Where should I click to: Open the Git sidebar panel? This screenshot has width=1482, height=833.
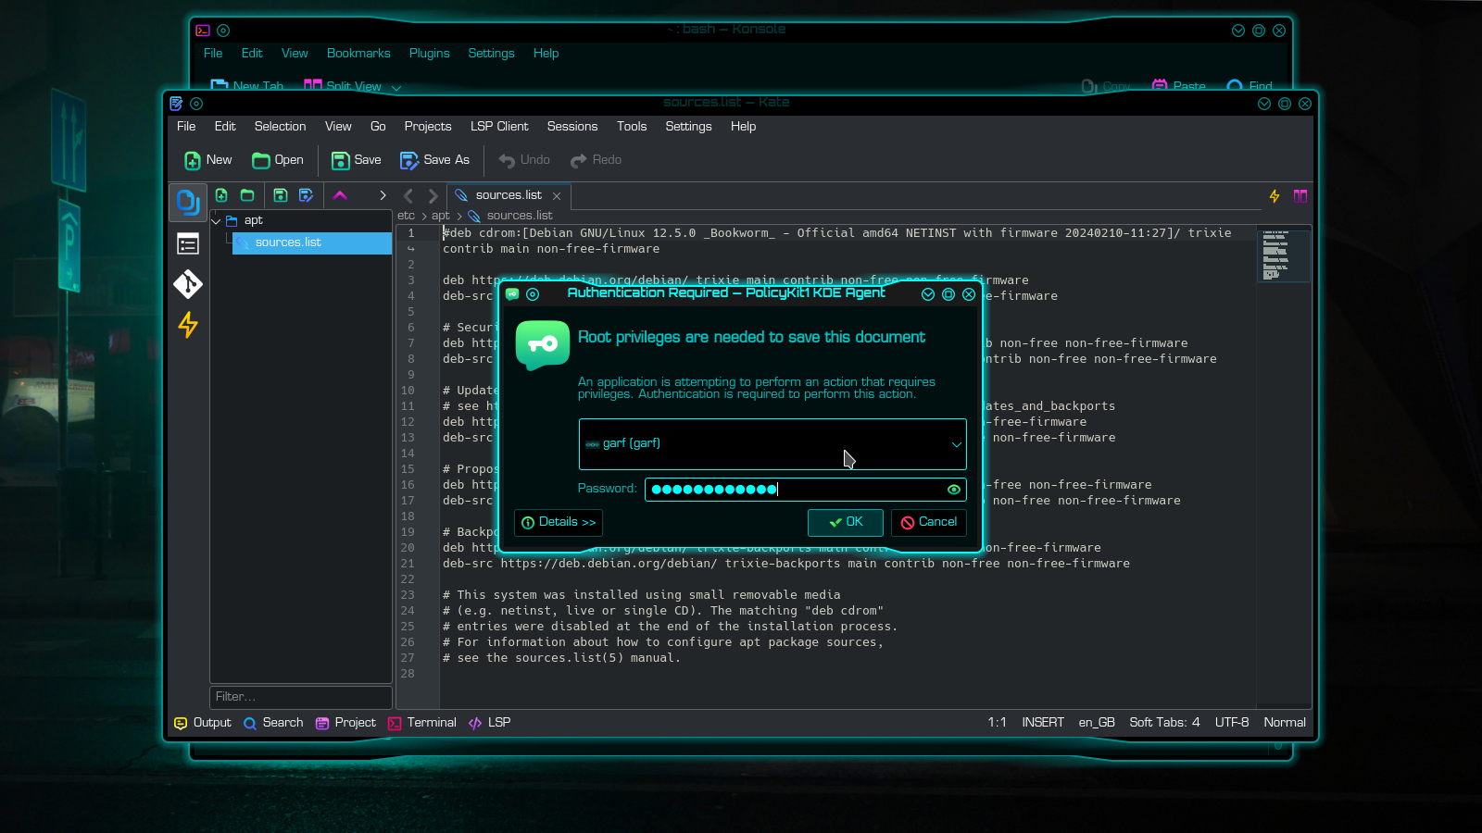click(188, 284)
